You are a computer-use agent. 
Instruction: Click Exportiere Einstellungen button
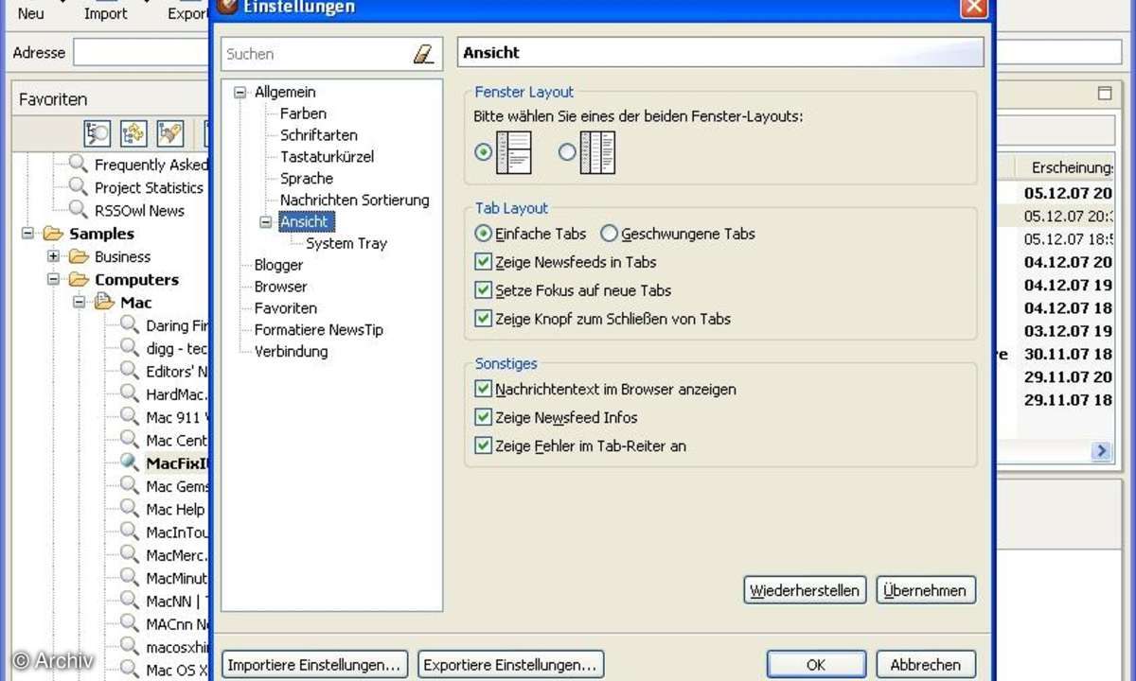[x=511, y=665]
